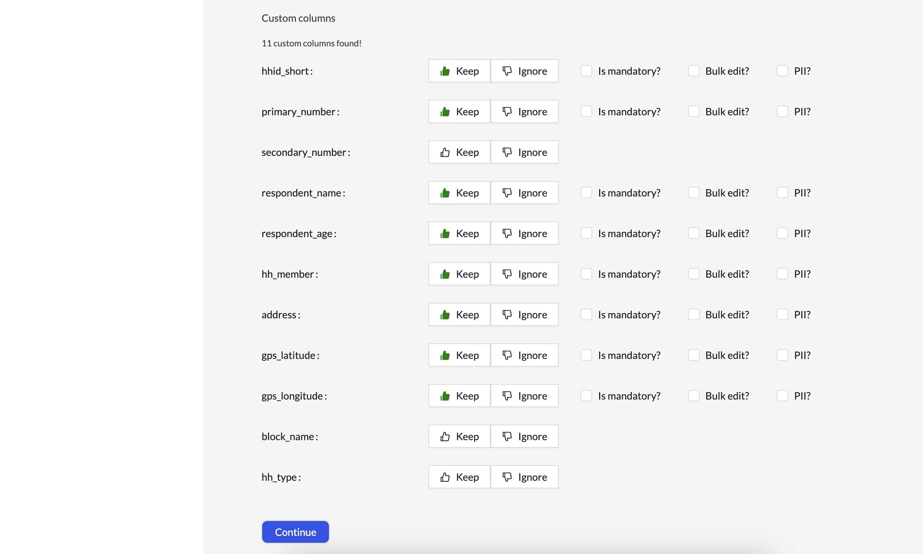Check Is mandatory for gps_longitude
The image size is (923, 554).
(x=586, y=396)
